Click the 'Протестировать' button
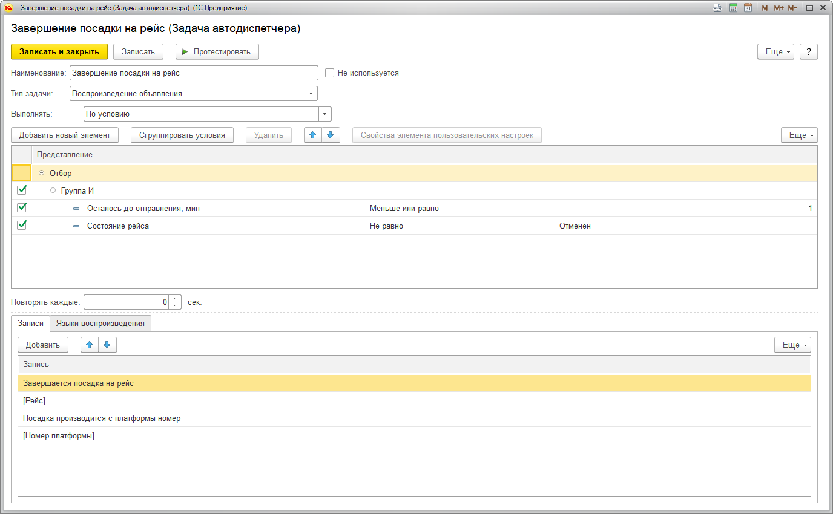Viewport: 833px width, 514px height. point(217,52)
